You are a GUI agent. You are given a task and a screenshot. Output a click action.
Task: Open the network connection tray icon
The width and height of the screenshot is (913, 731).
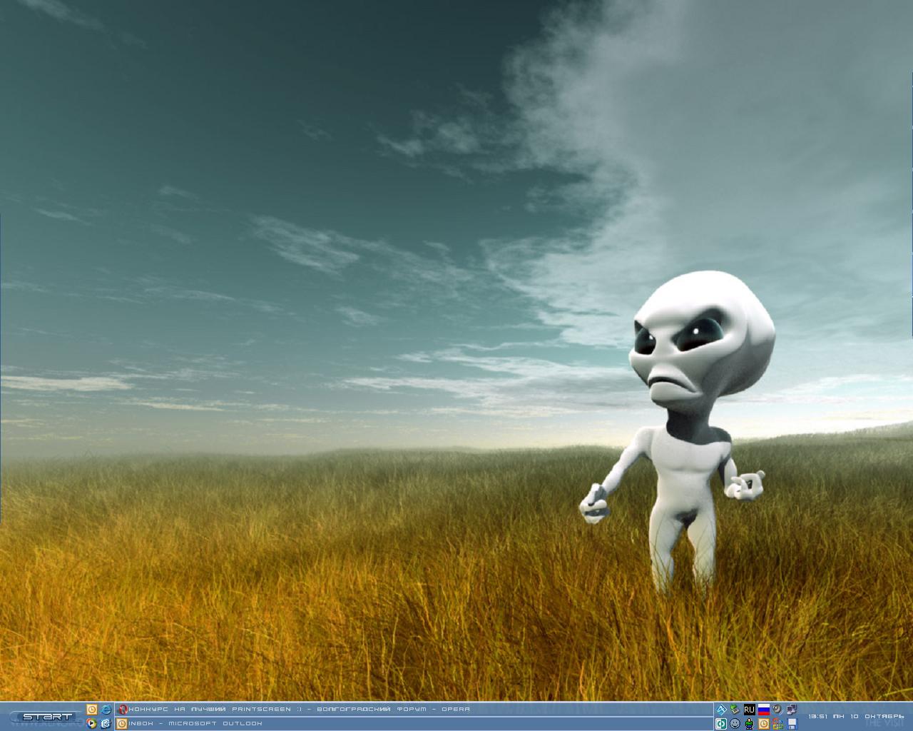click(791, 710)
